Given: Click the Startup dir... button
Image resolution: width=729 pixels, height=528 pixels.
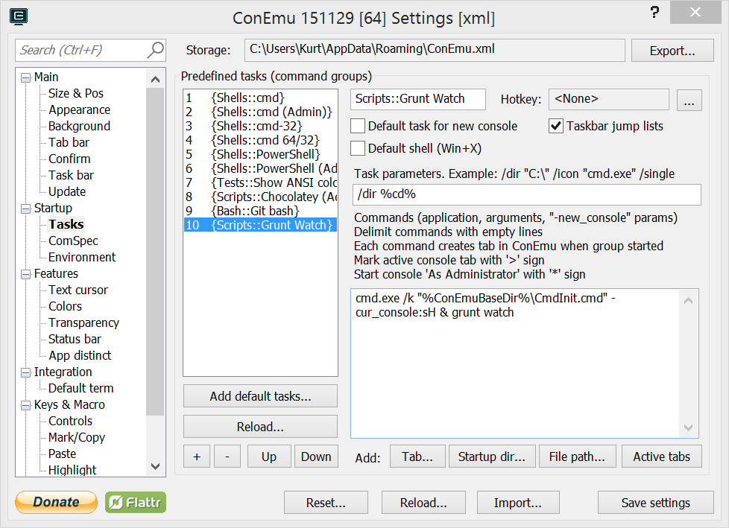Looking at the screenshot, I should 492,457.
